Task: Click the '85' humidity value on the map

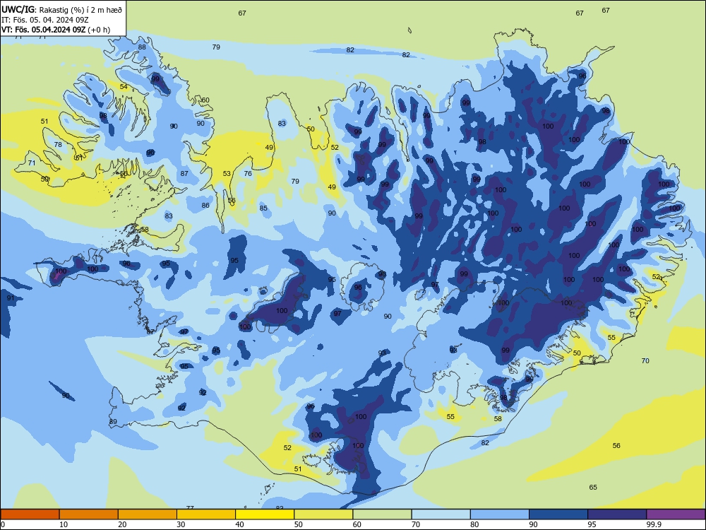Action: pyautogui.click(x=263, y=208)
